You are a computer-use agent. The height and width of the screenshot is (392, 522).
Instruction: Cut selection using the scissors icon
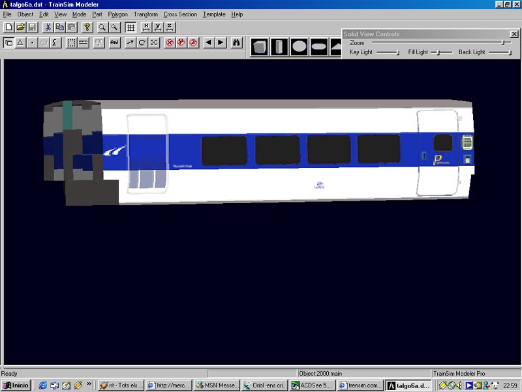(x=48, y=27)
